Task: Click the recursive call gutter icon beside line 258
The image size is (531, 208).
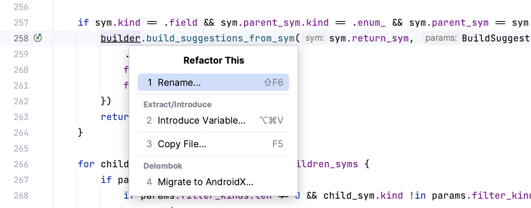Action: (37, 38)
